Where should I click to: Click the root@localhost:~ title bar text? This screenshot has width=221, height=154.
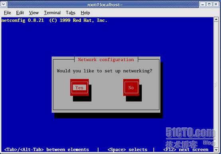click(x=105, y=5)
